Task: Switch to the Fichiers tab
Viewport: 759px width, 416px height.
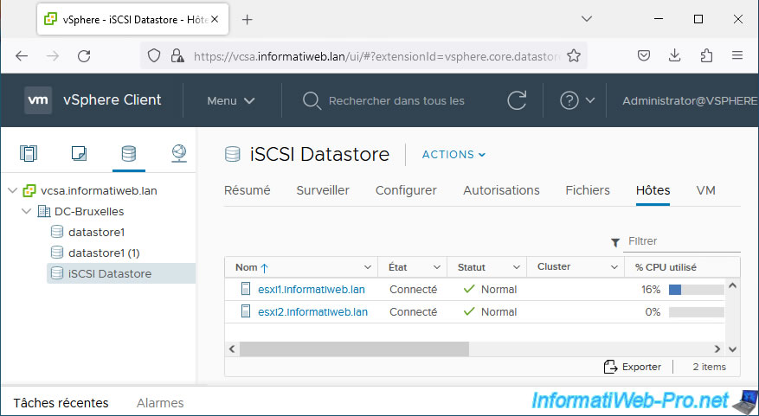Action: click(588, 190)
